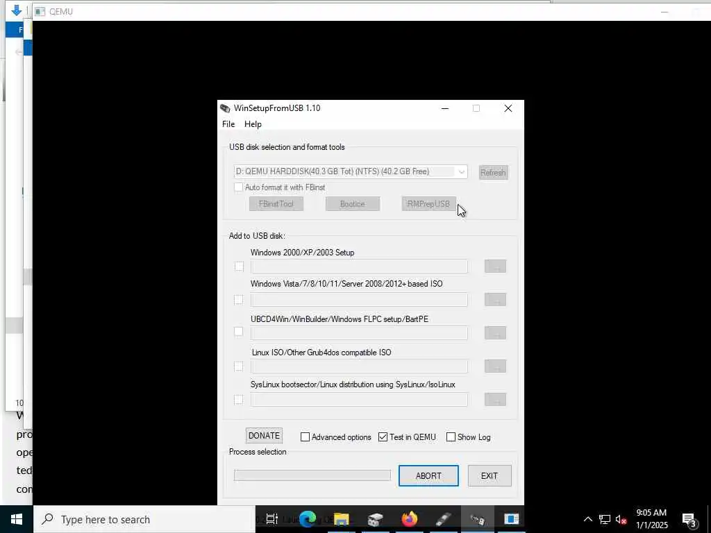
Task: Click the EXIT button
Action: click(x=490, y=476)
